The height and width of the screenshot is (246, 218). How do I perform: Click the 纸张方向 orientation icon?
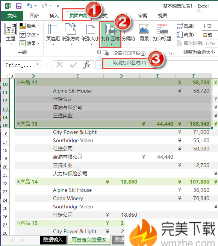coord(70,29)
